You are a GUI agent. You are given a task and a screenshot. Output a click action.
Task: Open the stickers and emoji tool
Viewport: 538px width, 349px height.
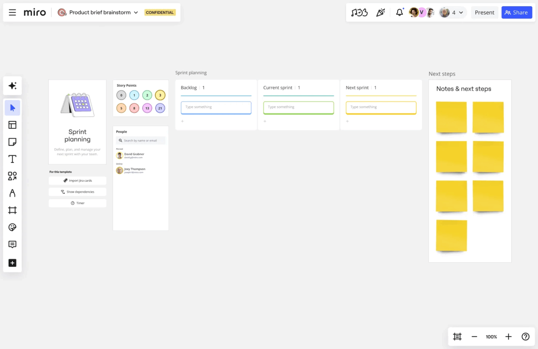tap(12, 227)
